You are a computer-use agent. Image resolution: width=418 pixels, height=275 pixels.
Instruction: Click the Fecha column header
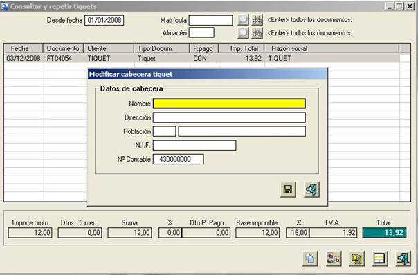[x=24, y=48]
